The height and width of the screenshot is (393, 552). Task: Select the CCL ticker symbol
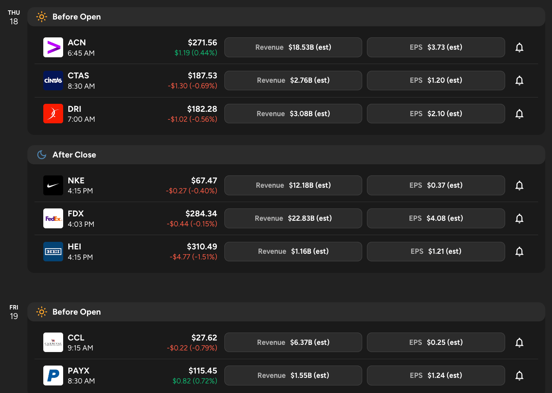tap(76, 338)
